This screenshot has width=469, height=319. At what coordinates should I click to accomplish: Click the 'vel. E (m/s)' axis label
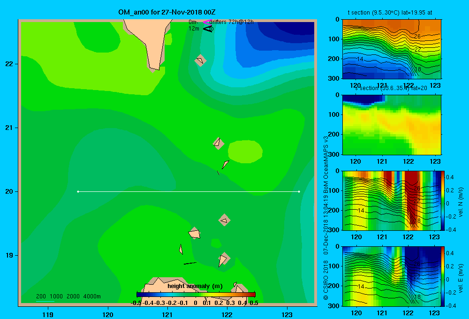coord(461,278)
